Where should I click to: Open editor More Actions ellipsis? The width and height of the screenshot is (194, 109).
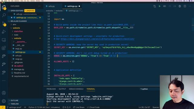click(x=190, y=6)
